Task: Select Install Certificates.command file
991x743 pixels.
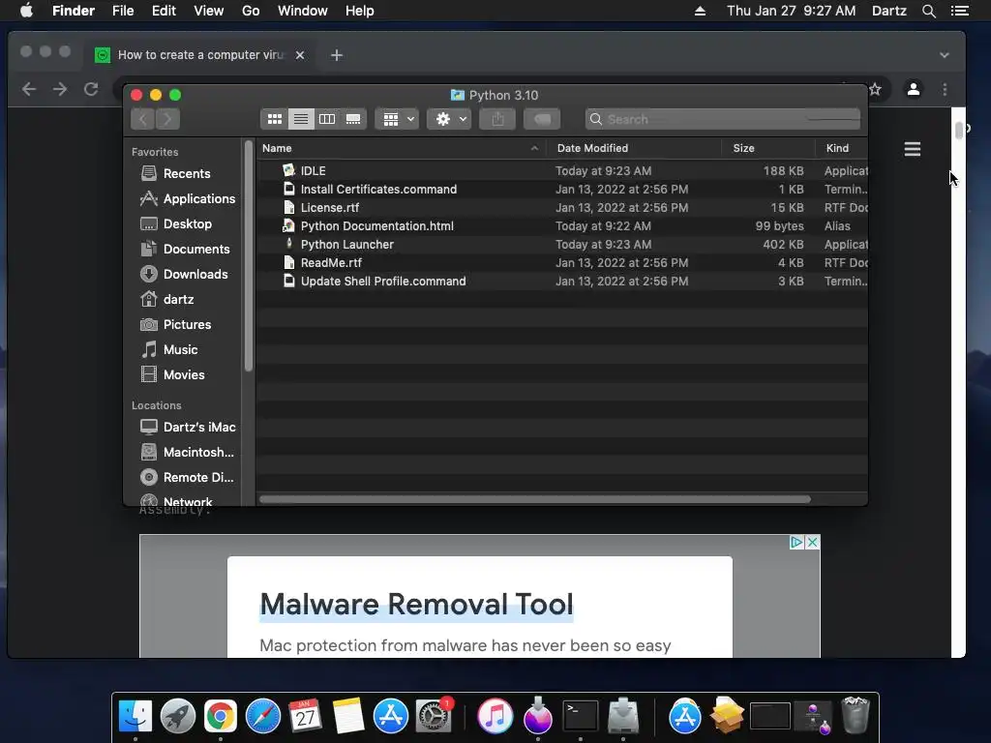Action: click(562, 189)
